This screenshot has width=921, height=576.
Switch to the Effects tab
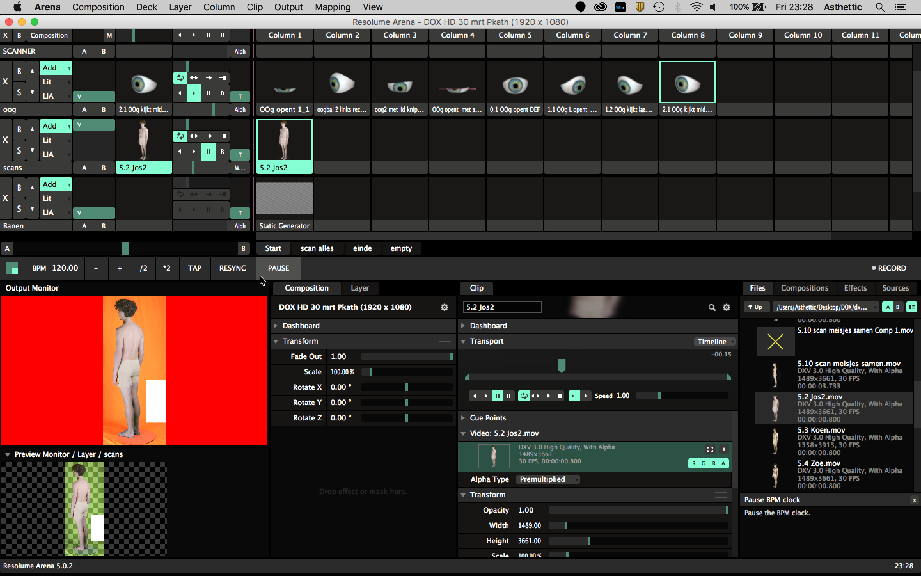[x=855, y=288]
